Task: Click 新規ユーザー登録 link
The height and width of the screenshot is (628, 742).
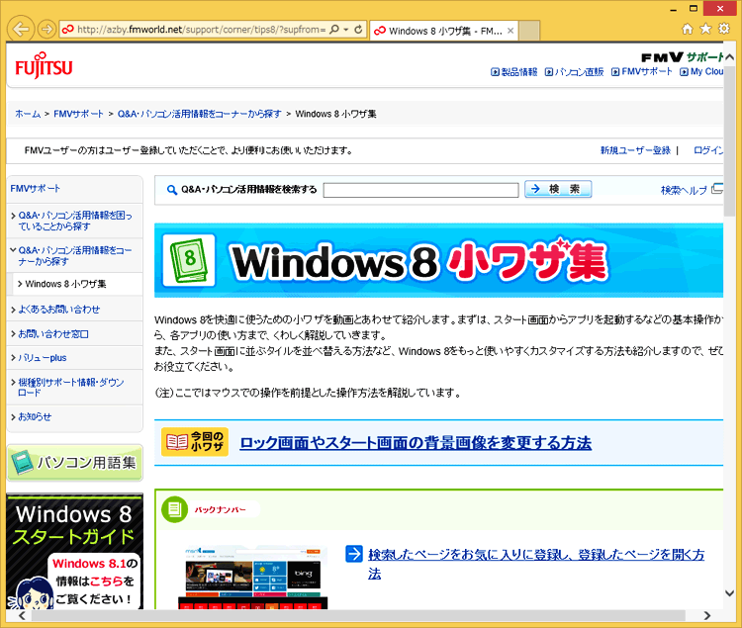Action: click(x=635, y=150)
